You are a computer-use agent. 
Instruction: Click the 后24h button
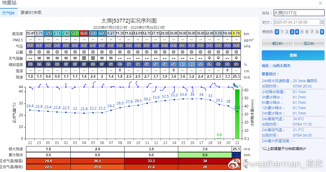[309, 43]
